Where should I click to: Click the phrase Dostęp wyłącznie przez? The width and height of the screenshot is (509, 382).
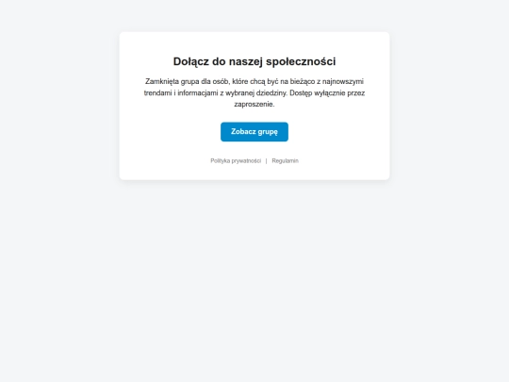[x=327, y=92]
